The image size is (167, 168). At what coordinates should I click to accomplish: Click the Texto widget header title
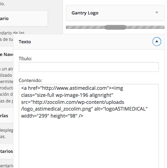25,42
